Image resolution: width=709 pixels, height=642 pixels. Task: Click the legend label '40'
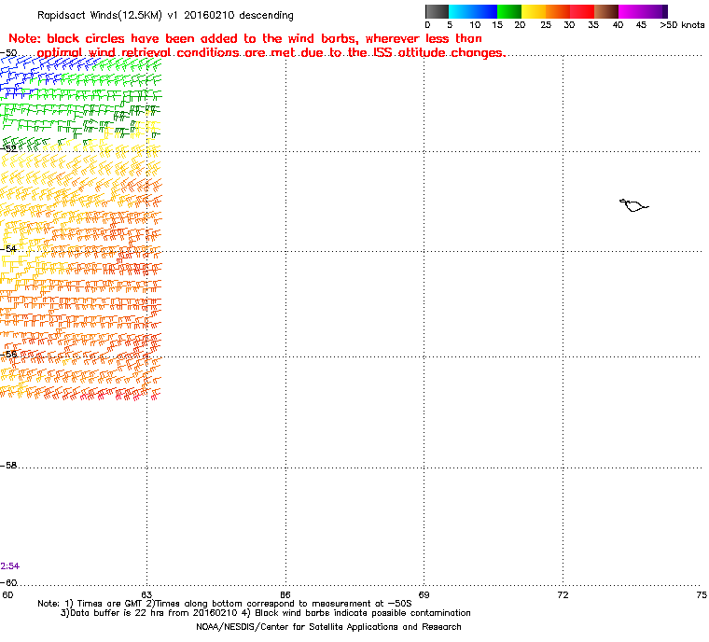coord(618,25)
